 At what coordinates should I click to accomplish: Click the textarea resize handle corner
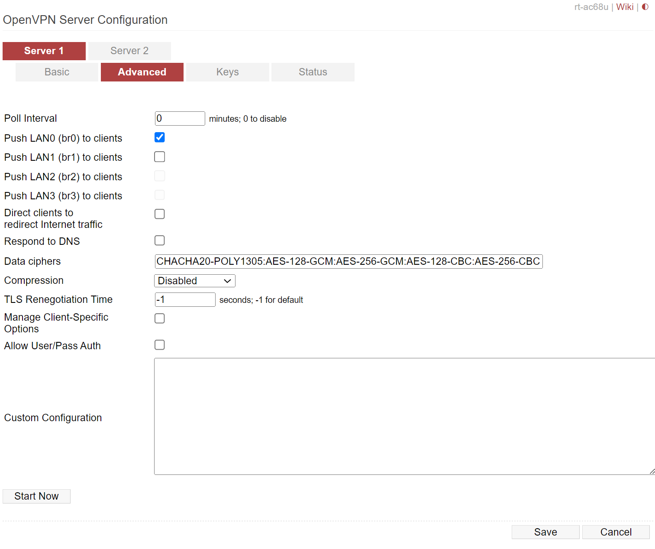tap(652, 471)
